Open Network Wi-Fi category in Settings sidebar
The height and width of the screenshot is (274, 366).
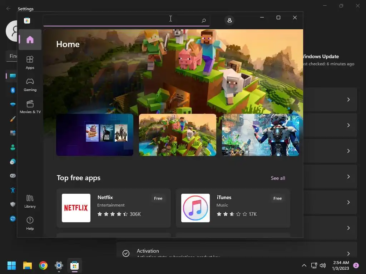(x=13, y=105)
